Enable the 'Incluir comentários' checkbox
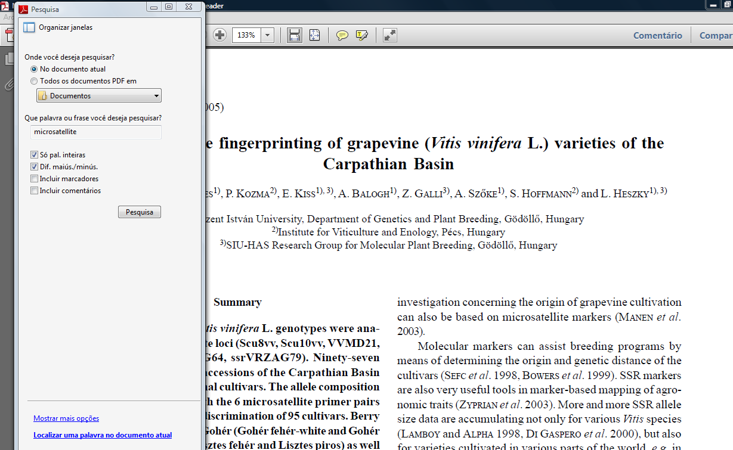Screen dimensions: 733x450 34,191
